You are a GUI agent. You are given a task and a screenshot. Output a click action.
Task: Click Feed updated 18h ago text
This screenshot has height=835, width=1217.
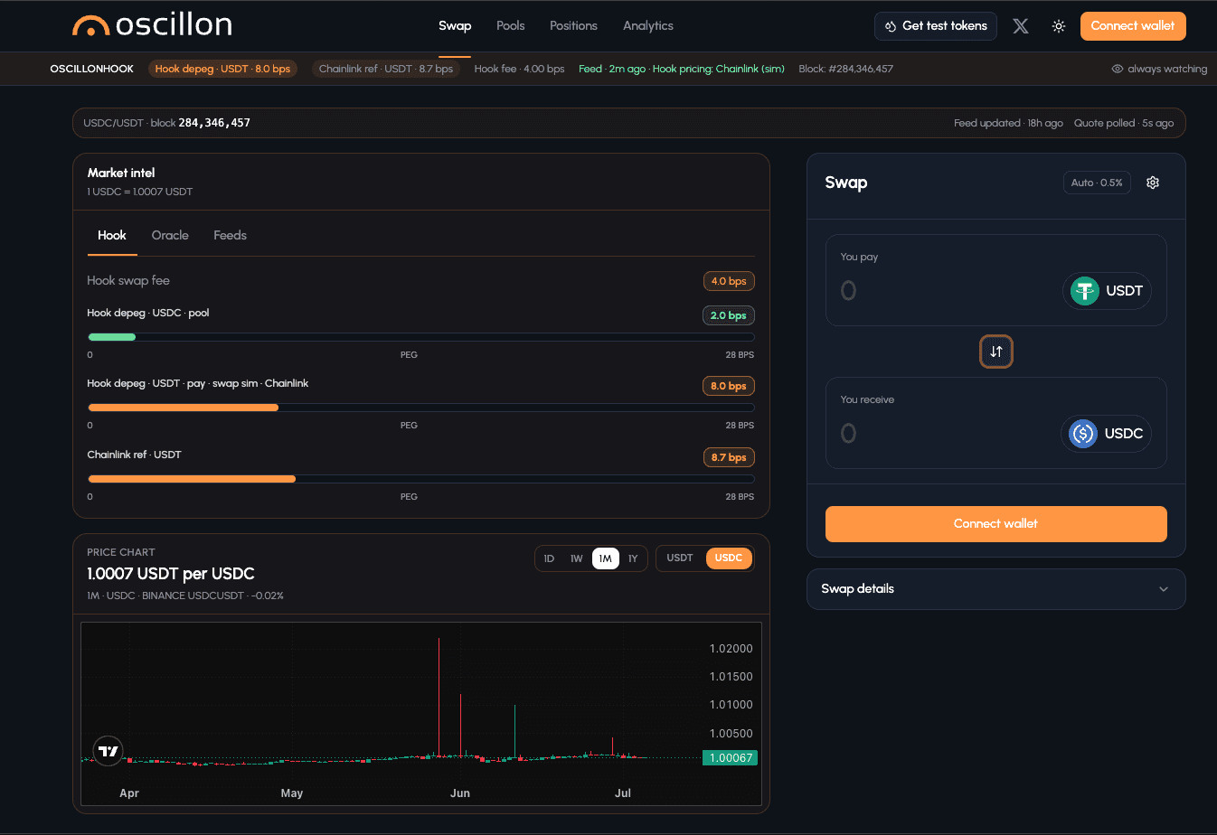tap(1008, 123)
